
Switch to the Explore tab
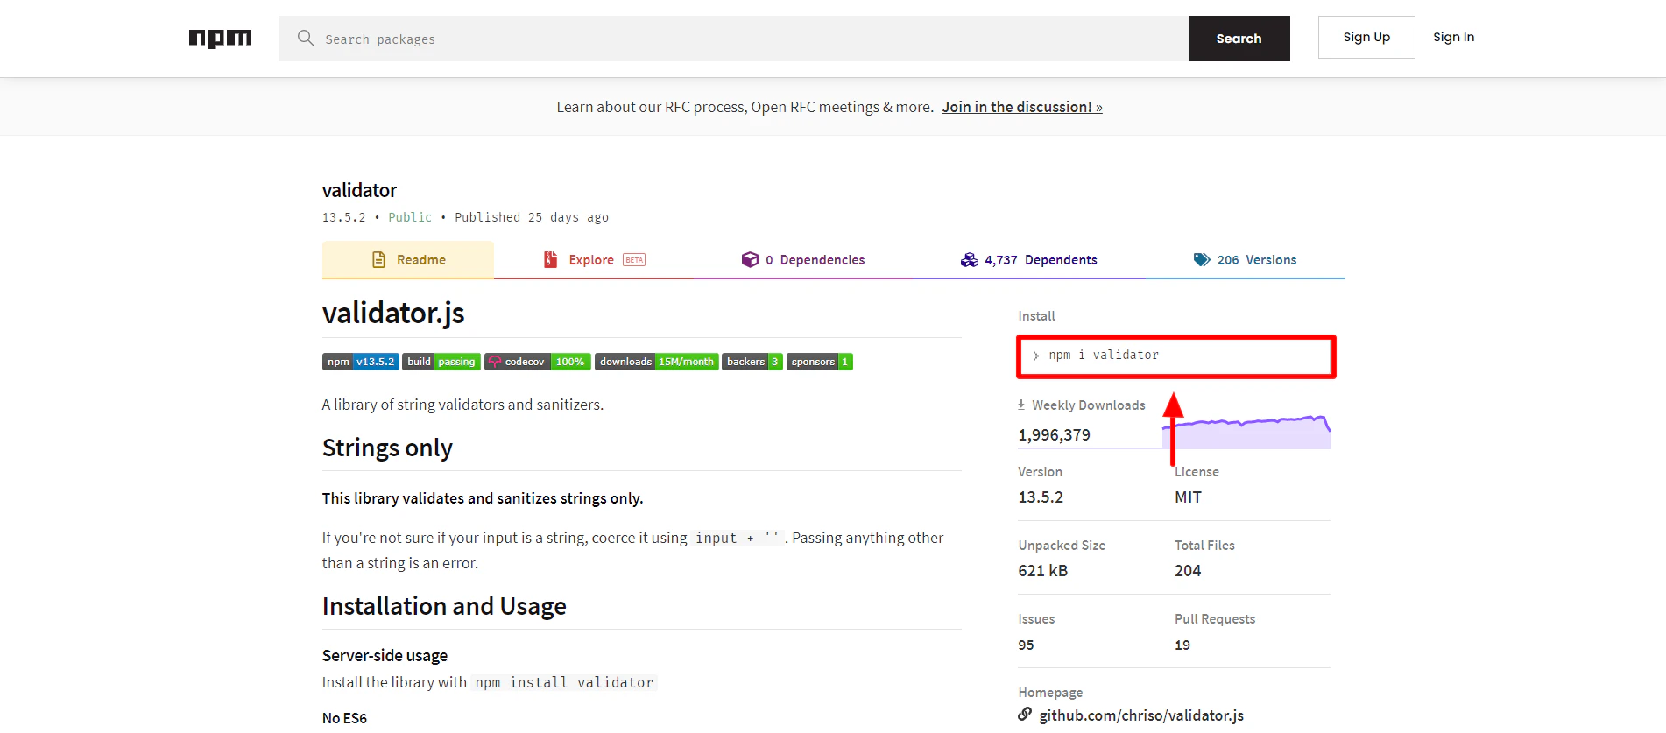coord(594,260)
